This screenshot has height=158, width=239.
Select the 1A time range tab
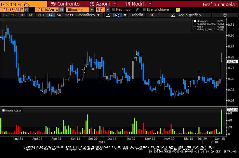click(50, 15)
